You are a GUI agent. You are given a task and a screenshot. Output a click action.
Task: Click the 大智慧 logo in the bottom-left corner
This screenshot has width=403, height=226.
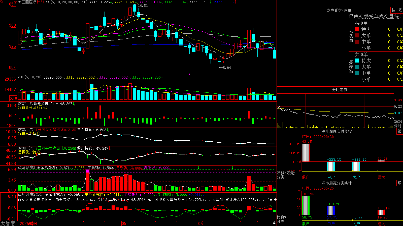8,223
